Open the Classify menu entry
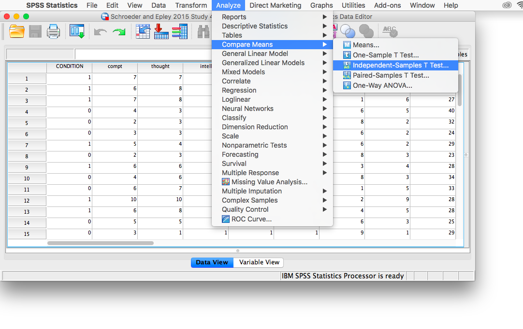 [x=273, y=118]
